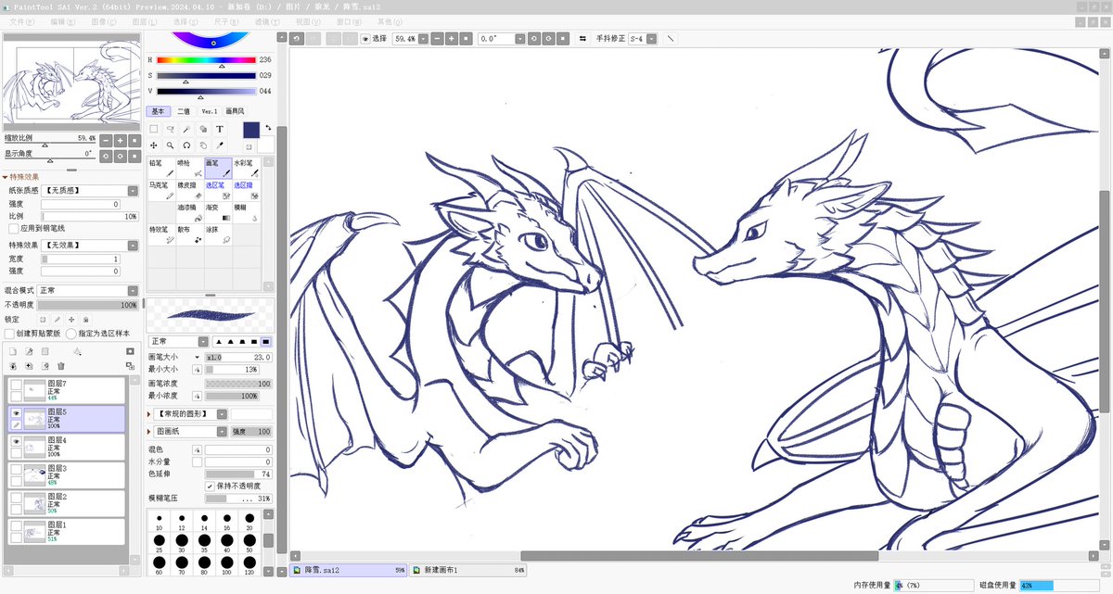
Task: Show layer 图层1 visibility box
Action: tap(16, 525)
